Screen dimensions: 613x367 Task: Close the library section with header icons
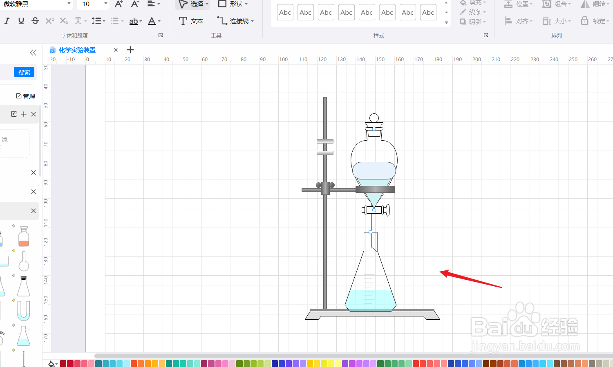[34, 114]
